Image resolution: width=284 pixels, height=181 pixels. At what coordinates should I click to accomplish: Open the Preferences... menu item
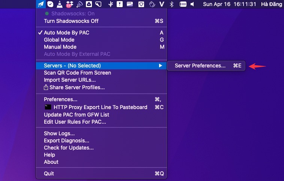pos(101,99)
